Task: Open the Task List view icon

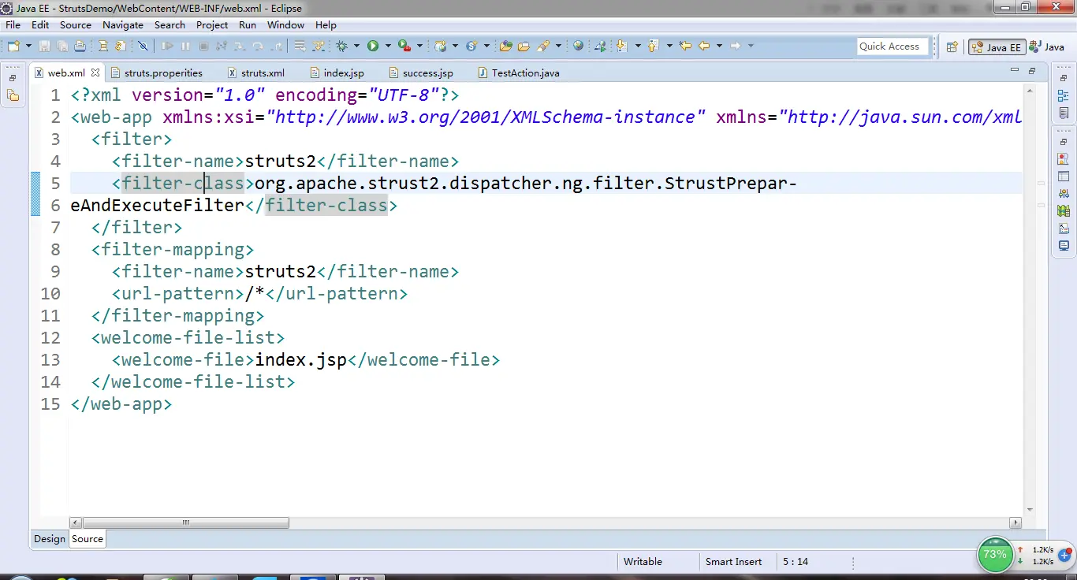Action: 1064,114
